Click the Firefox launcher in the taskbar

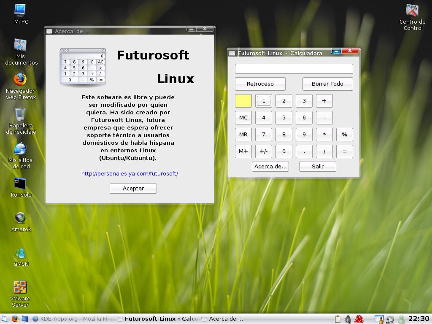(15, 319)
